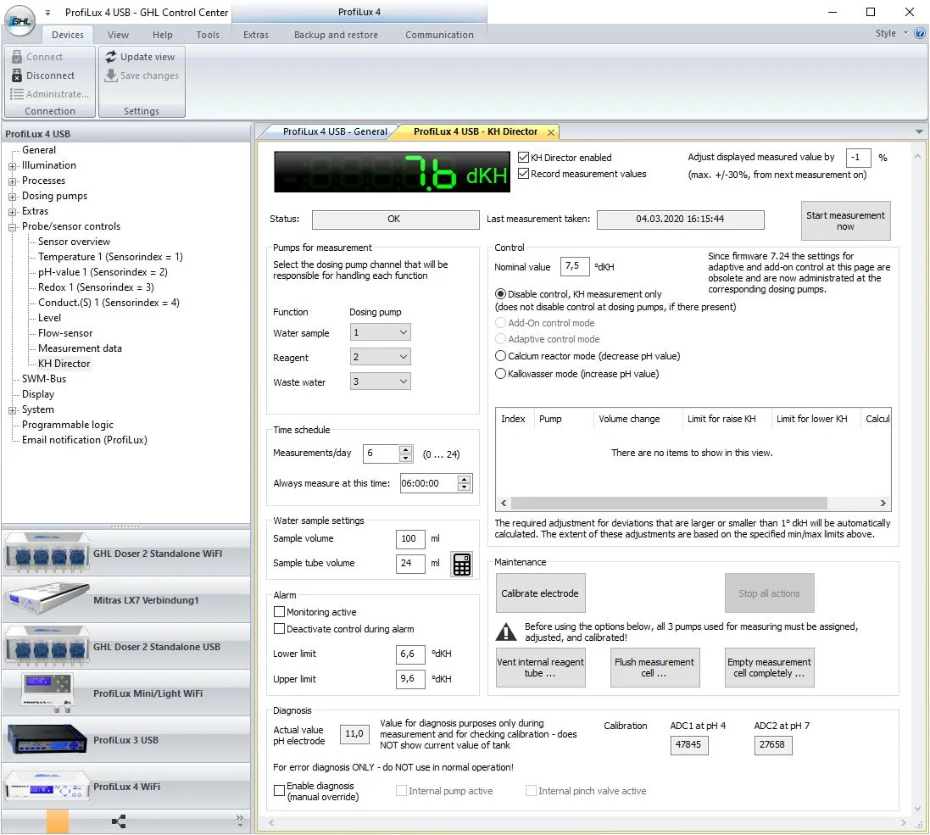Click the Measurements/day stepper up arrow
930x835 pixels.
406,449
